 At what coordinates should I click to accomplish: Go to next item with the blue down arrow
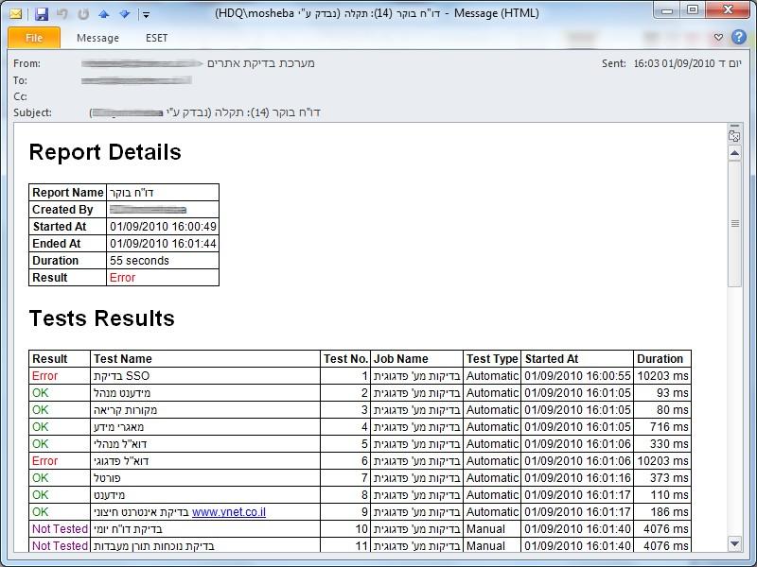pyautogui.click(x=125, y=14)
